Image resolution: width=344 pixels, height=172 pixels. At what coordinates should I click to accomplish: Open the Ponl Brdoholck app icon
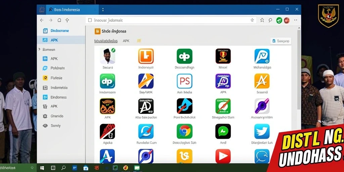[184, 106]
